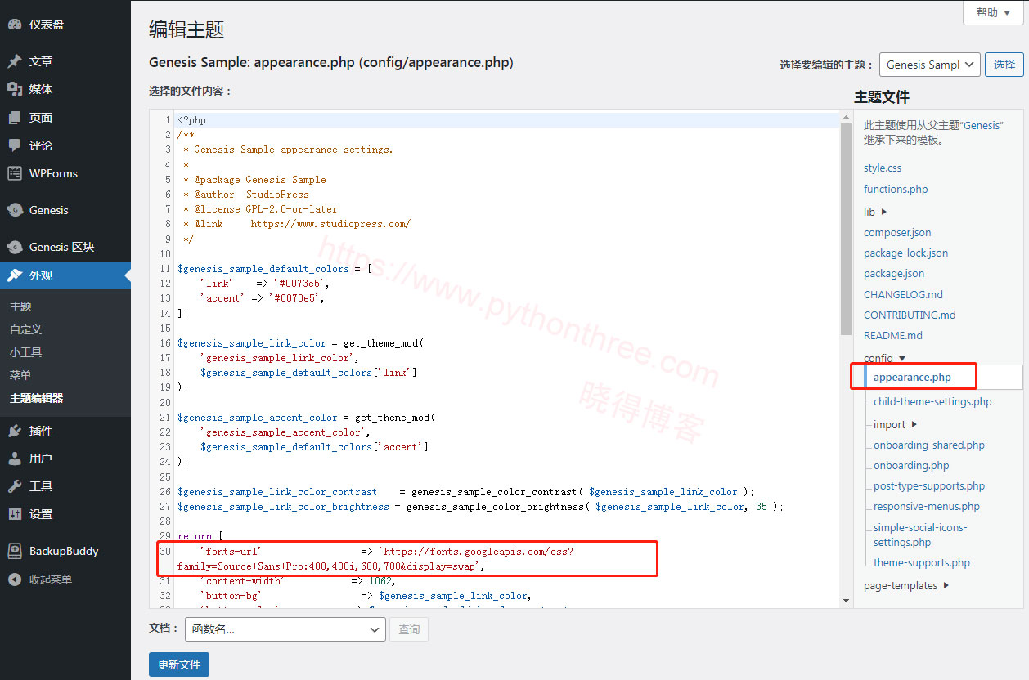The image size is (1029, 680).
Task: Open package-lock.json file
Action: pyautogui.click(x=906, y=253)
